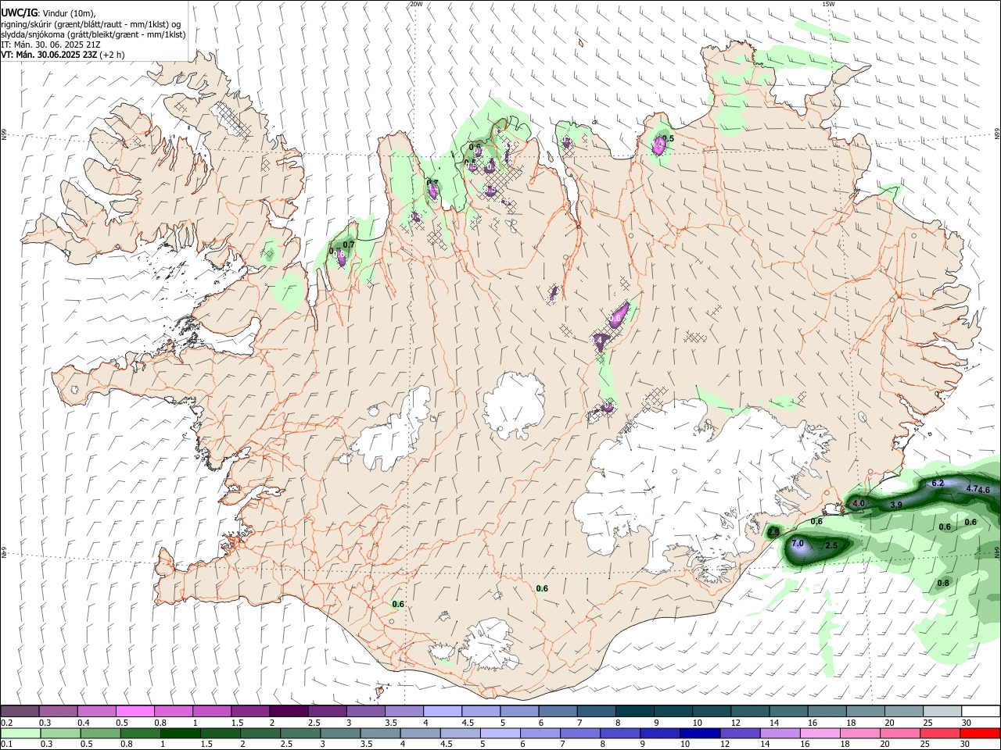Select the dark teal snow swatch starting at 8
Viewport: 1001px width, 750px height.
click(x=633, y=711)
